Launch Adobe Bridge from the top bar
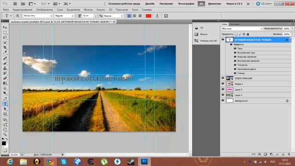 [15, 4]
